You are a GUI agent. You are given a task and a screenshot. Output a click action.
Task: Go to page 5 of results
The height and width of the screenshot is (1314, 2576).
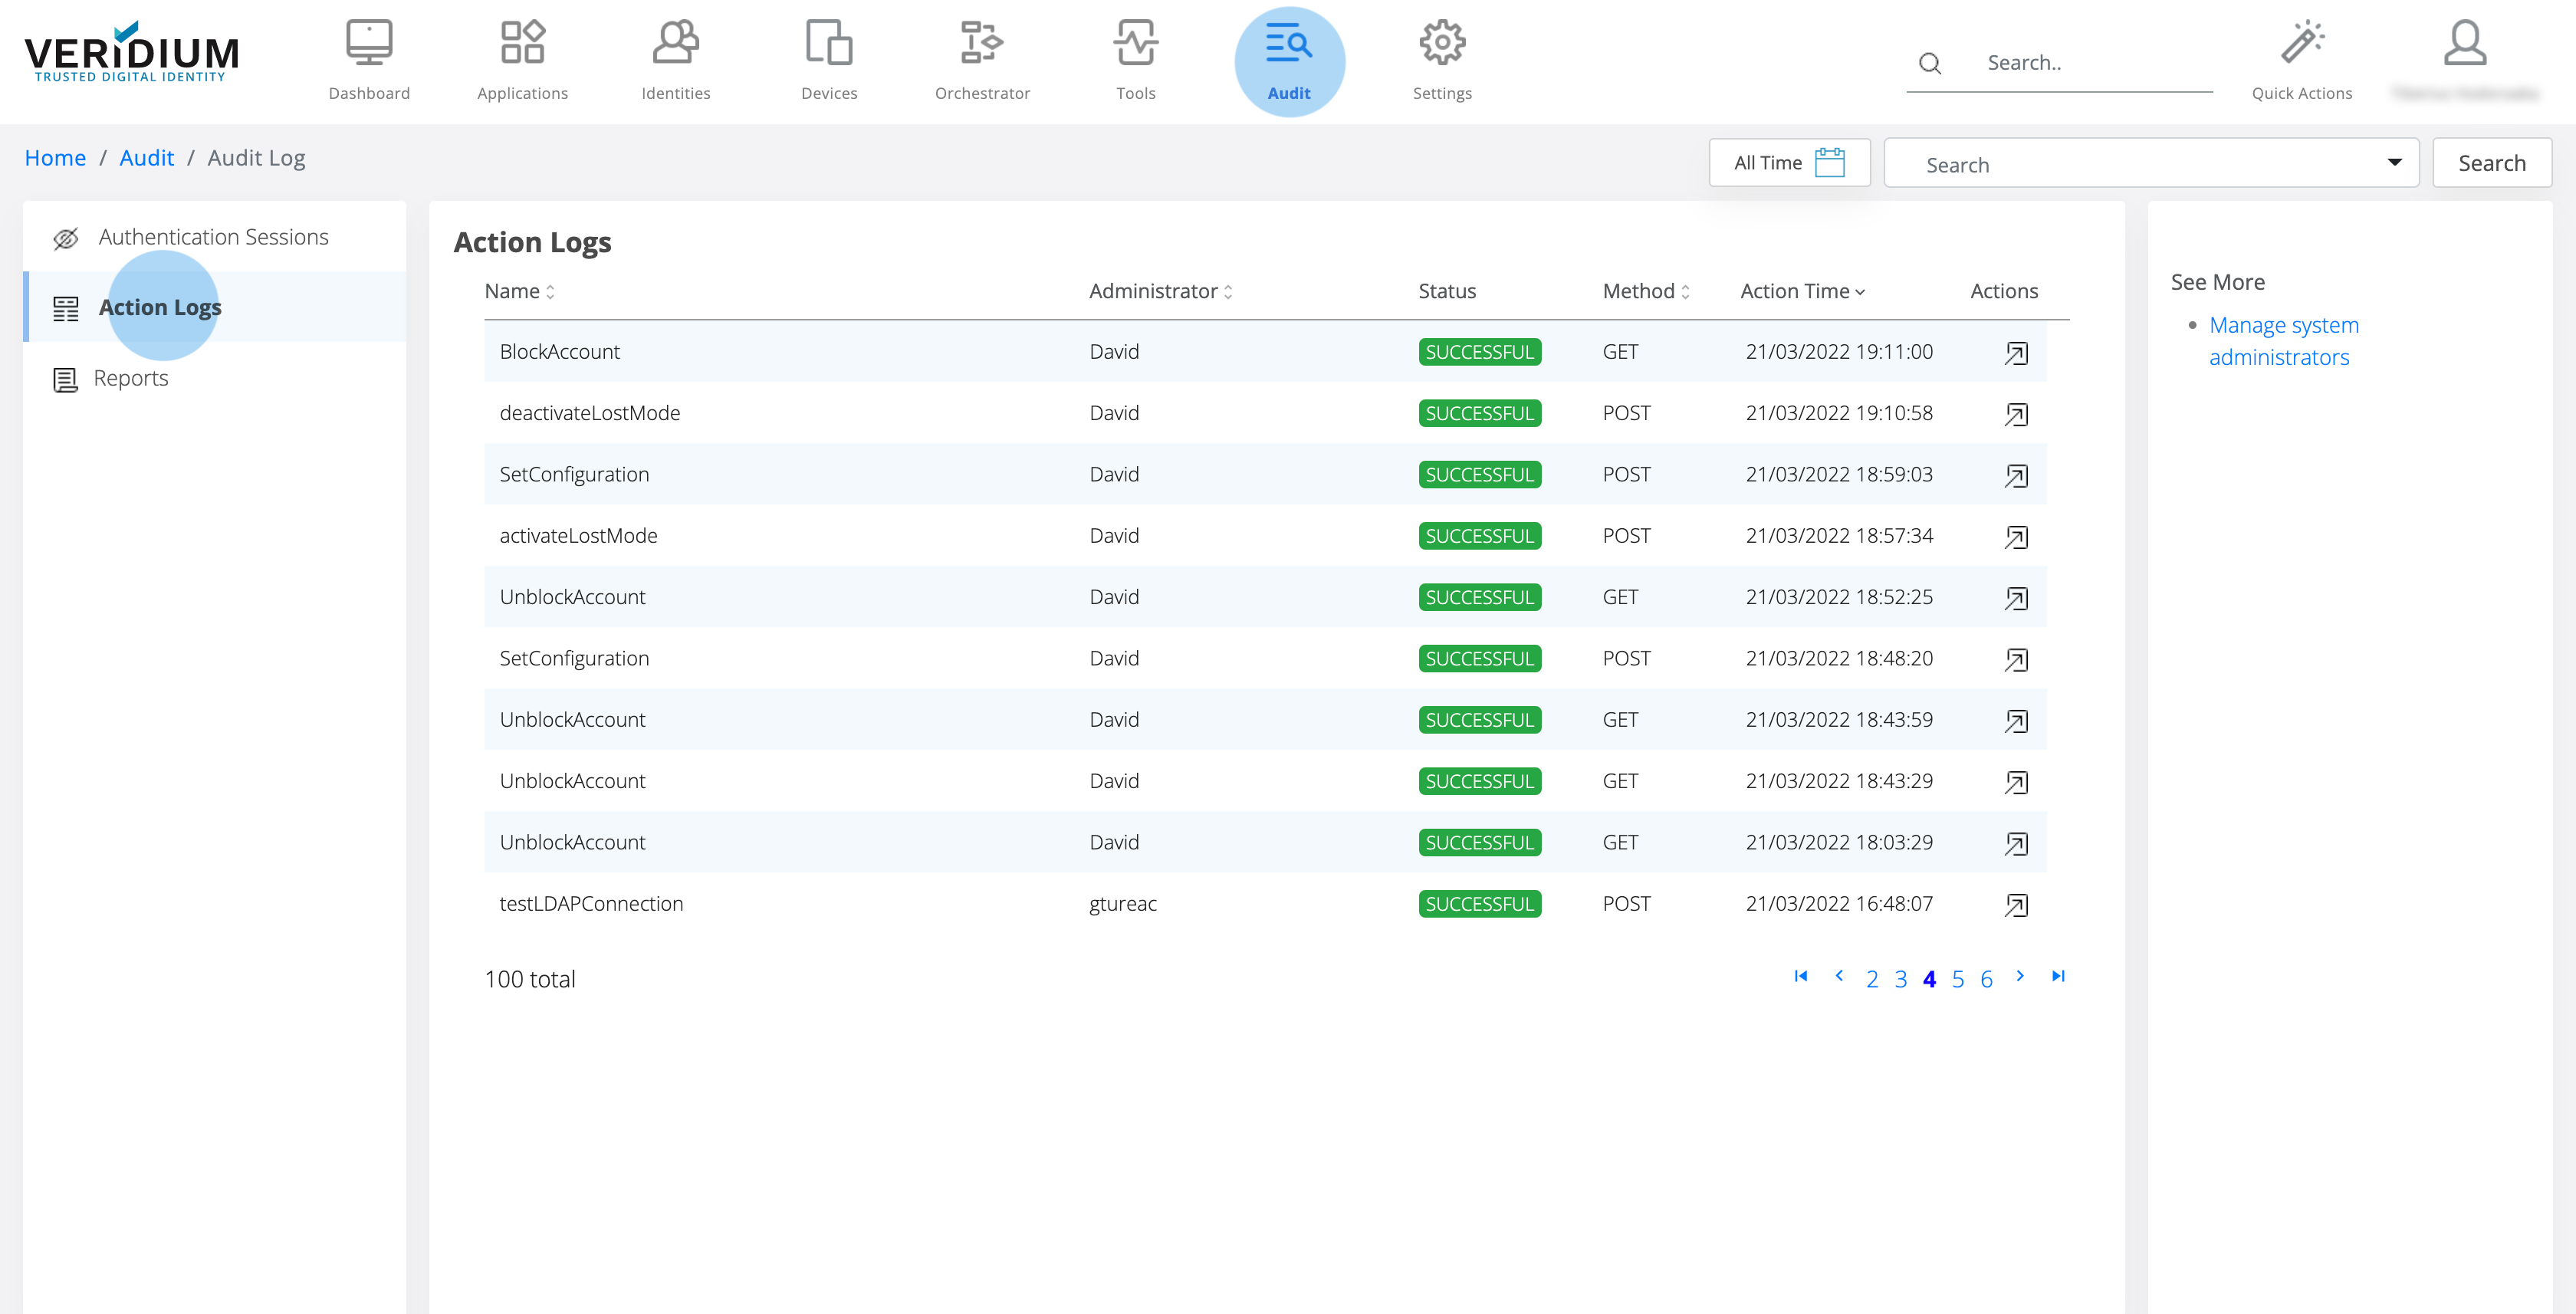pyautogui.click(x=1957, y=979)
